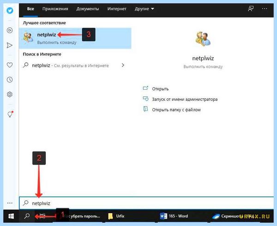Click the Лучшее соответствие heading

(44, 23)
